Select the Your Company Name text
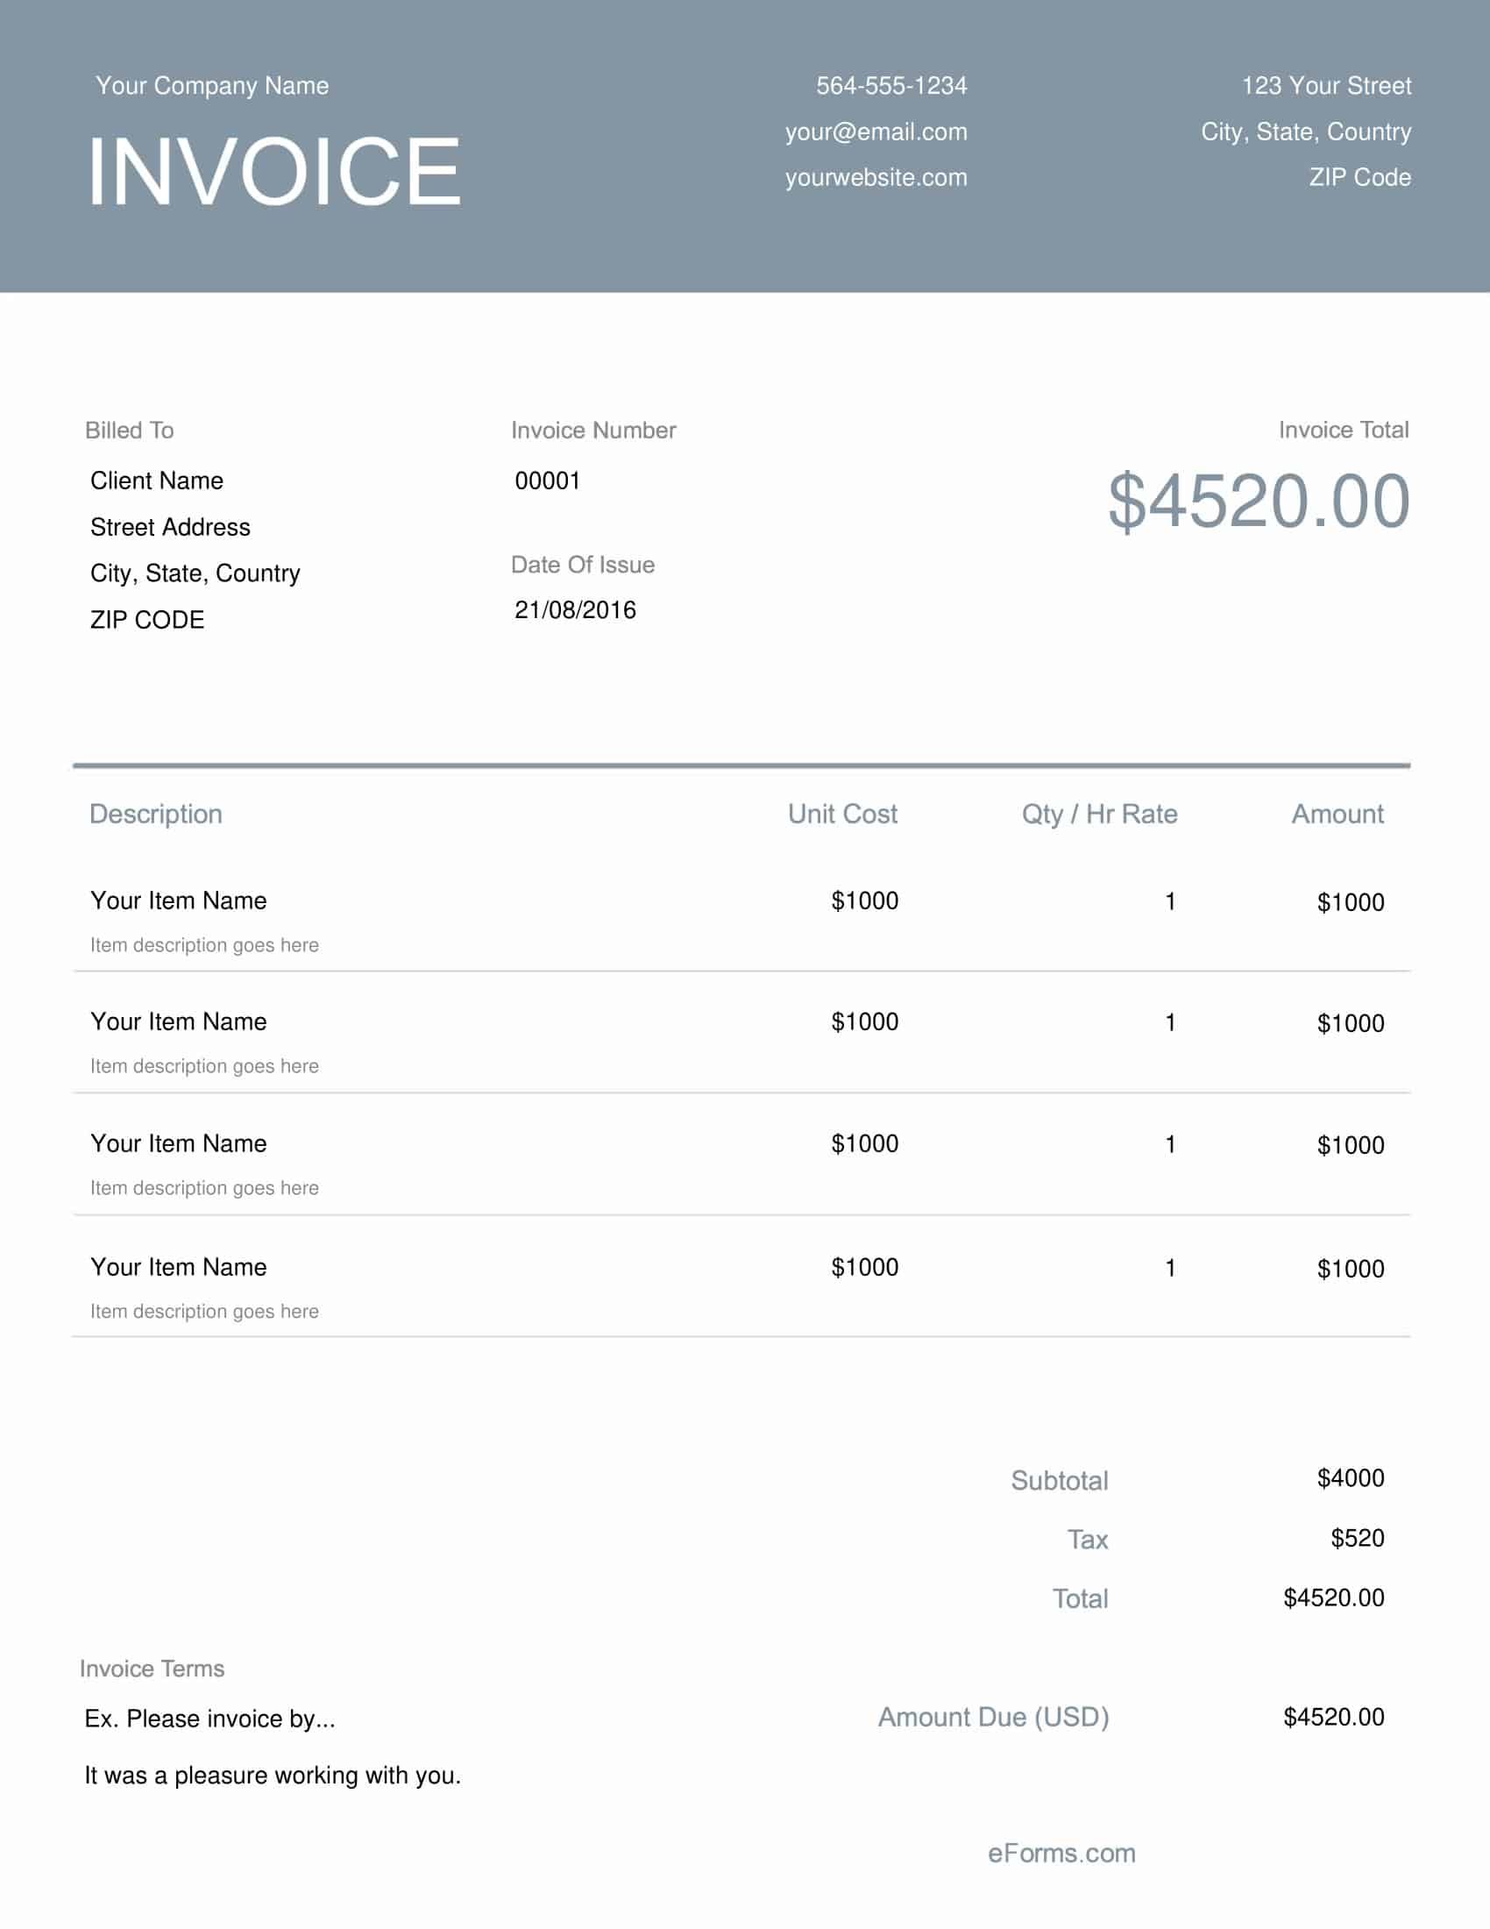This screenshot has width=1490, height=1929. (212, 86)
